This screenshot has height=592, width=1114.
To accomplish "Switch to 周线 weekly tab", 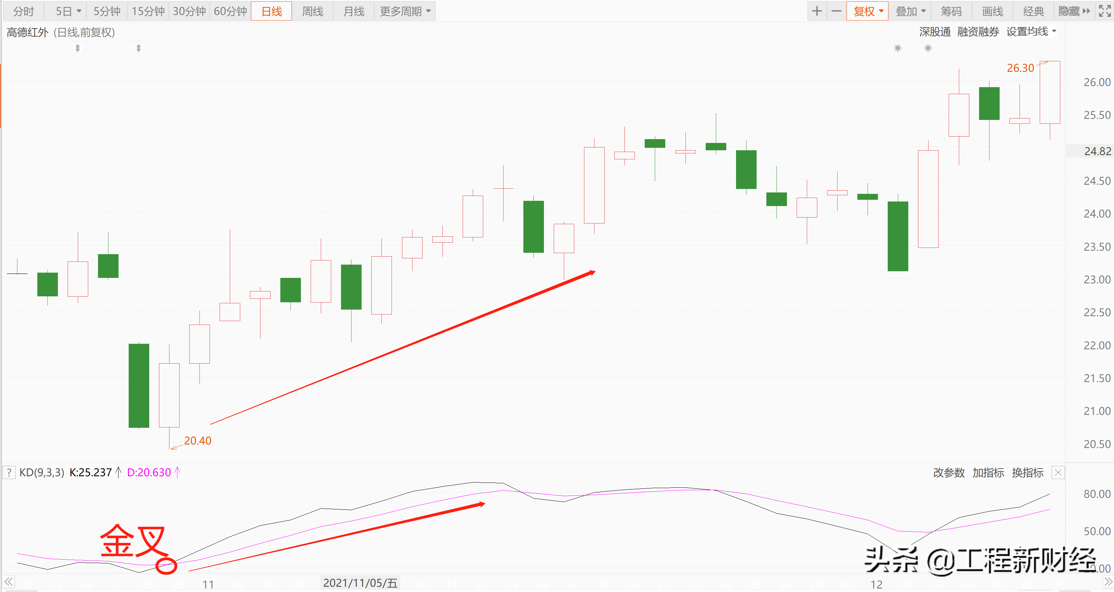I will tap(312, 11).
